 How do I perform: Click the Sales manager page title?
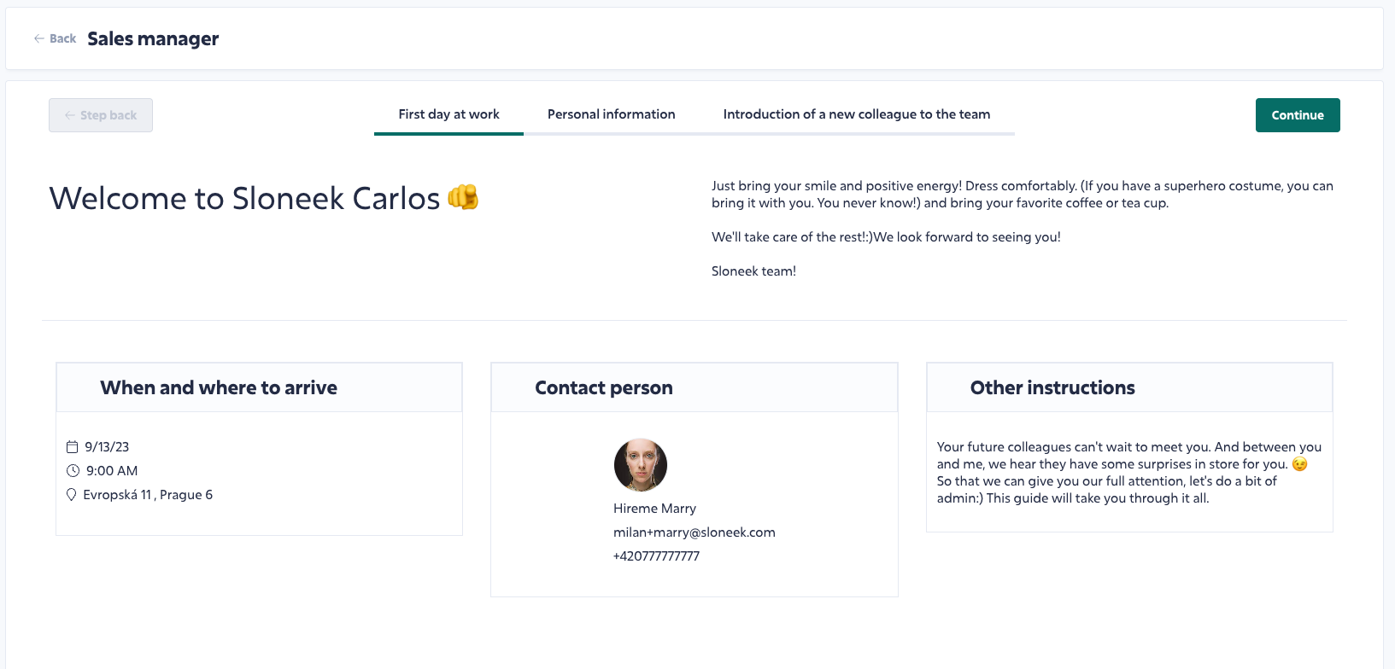click(153, 38)
